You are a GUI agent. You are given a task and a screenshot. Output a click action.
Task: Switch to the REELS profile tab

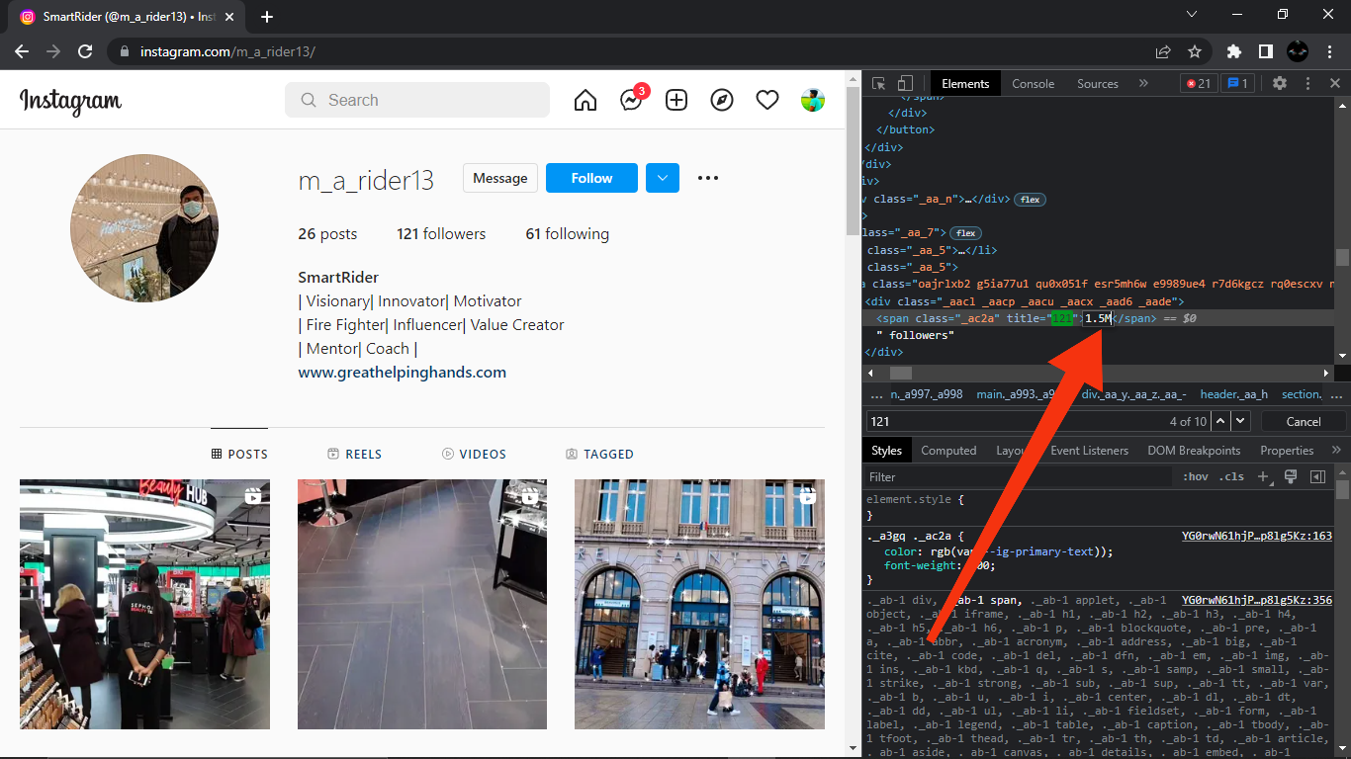[354, 455]
